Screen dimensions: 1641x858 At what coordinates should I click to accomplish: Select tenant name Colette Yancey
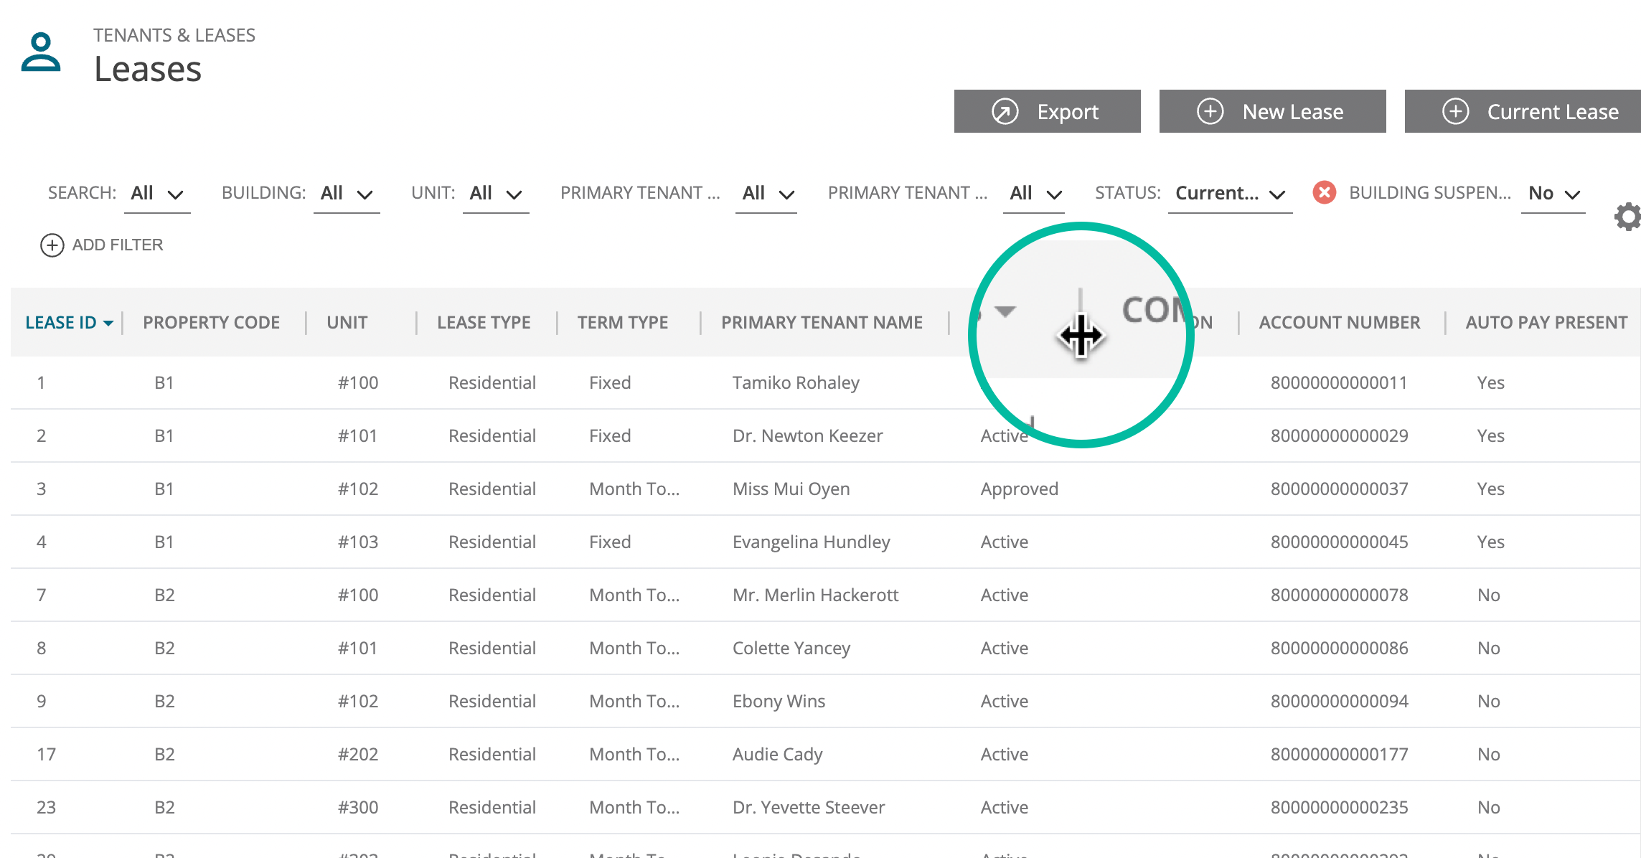[x=791, y=649]
